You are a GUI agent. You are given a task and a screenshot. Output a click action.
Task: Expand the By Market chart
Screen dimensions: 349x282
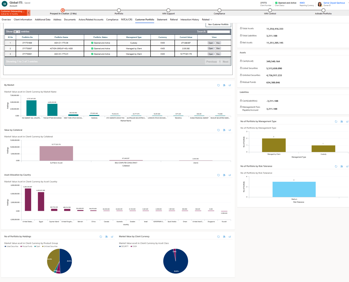point(230,85)
